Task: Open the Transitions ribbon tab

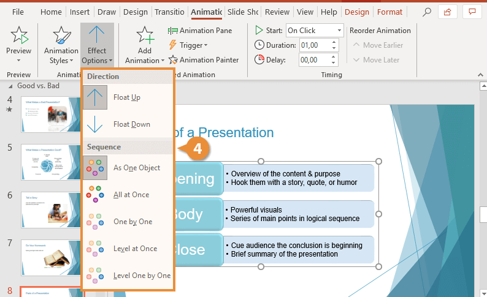Action: point(169,12)
